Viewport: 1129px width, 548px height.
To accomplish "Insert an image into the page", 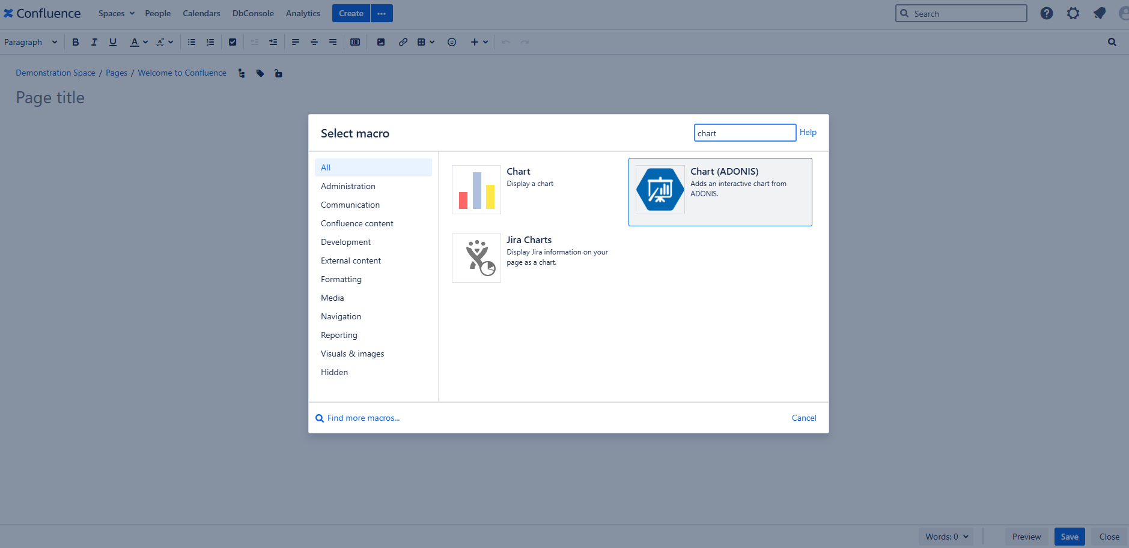I will tap(380, 42).
